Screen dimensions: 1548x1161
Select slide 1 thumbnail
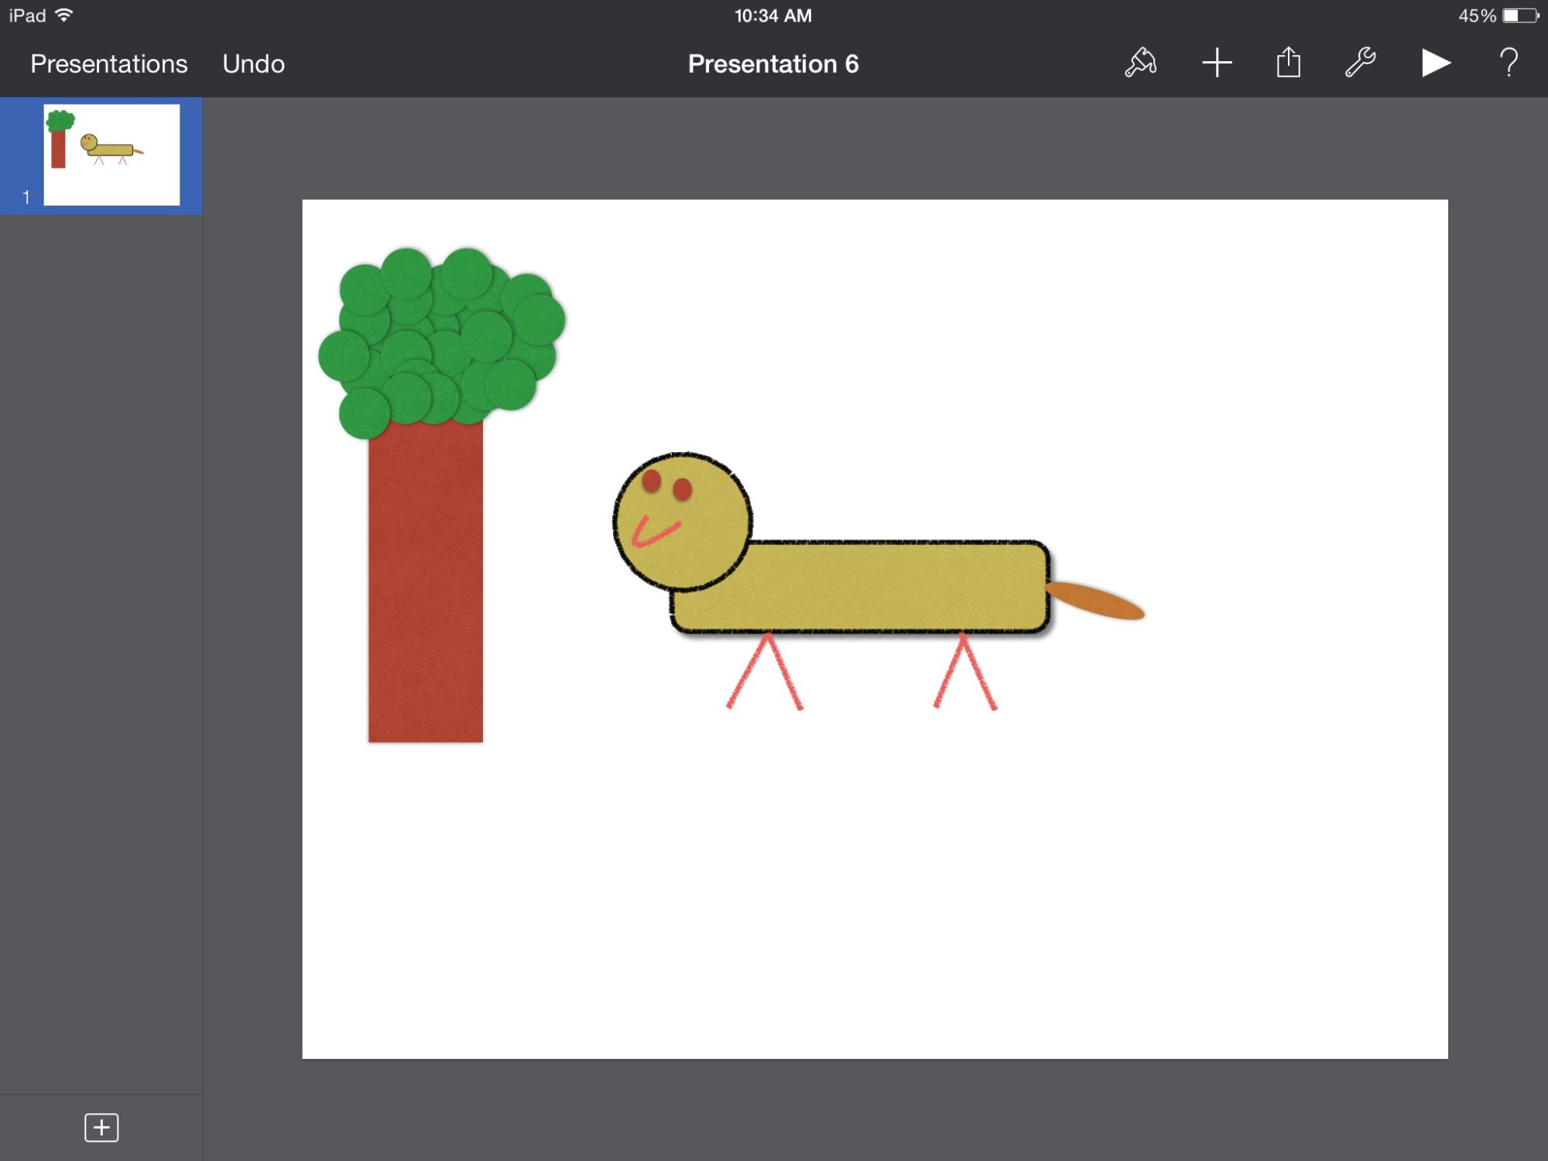click(x=111, y=155)
